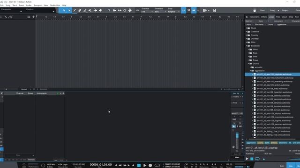Open the Song menu

point(8,5)
